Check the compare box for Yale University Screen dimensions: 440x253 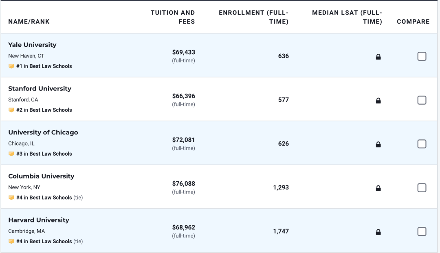(x=422, y=56)
